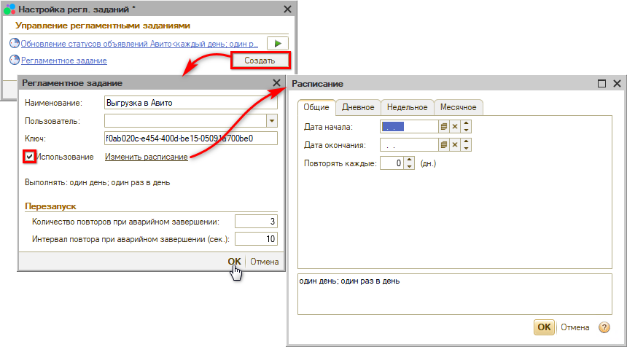Image resolution: width=627 pixels, height=347 pixels.
Task: Click the Повторять каждые spinner arrows
Action: pos(409,163)
